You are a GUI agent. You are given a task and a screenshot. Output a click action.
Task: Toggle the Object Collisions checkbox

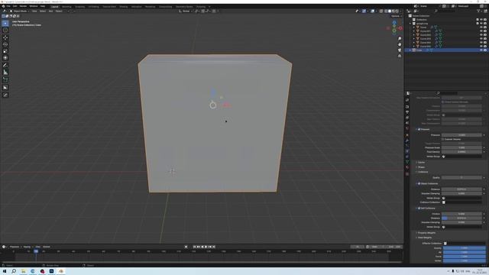[x=419, y=183]
